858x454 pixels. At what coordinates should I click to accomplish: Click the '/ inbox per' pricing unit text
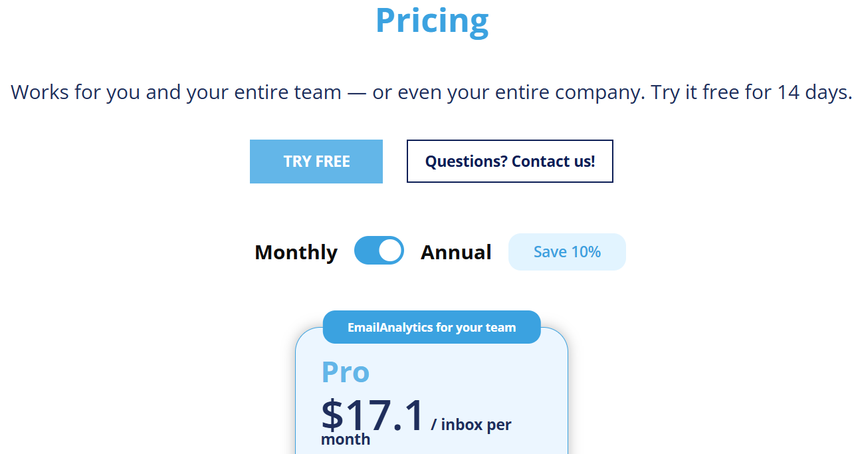coord(471,424)
